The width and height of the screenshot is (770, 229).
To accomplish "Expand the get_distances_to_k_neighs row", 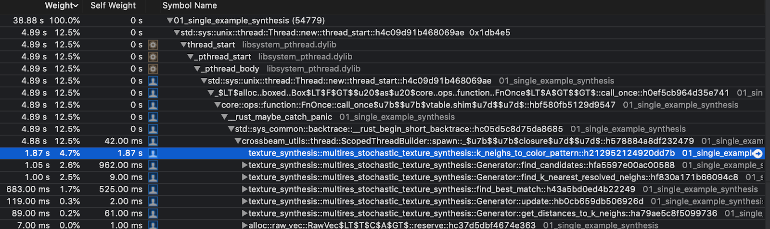I will [x=244, y=213].
